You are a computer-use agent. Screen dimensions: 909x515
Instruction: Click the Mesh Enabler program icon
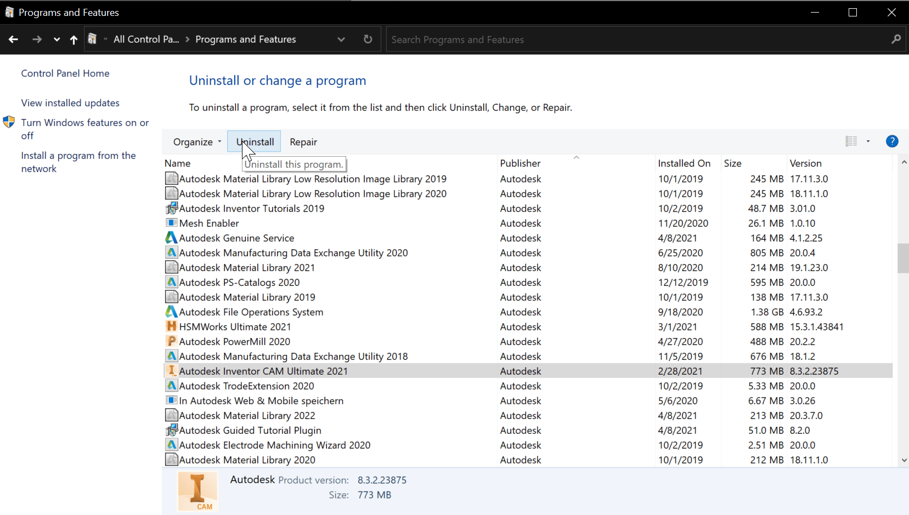(x=171, y=223)
